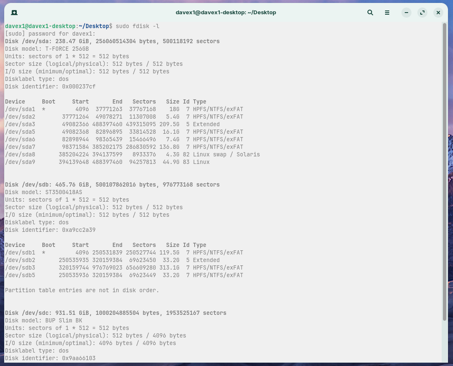Click the /dev/sda1 device entry
Viewport: 453px width, 366px height.
click(x=20, y=109)
